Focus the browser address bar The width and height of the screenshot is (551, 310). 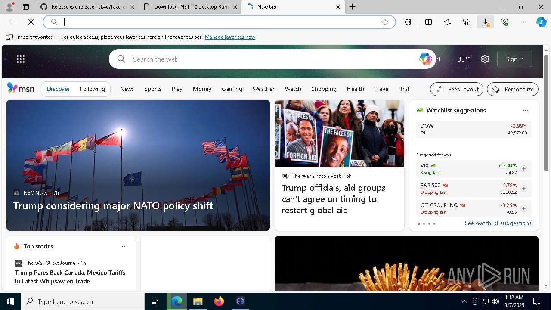click(220, 22)
